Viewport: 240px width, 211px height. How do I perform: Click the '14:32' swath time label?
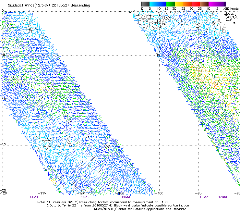tap(85, 197)
